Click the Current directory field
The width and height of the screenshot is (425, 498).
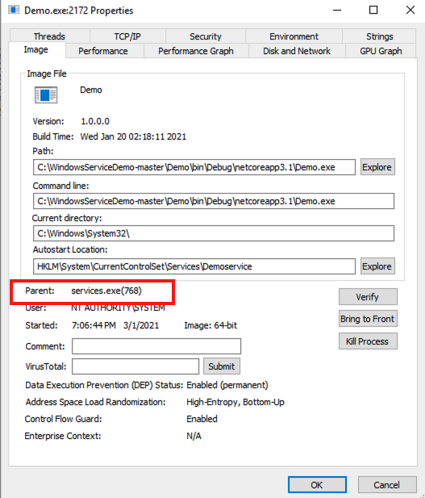[214, 233]
